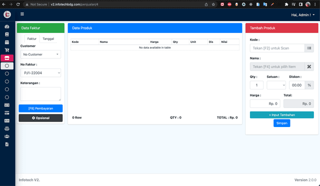Screen dimensions: 320x186
Task: Open the box package icon in sidebar
Action: (7, 42)
